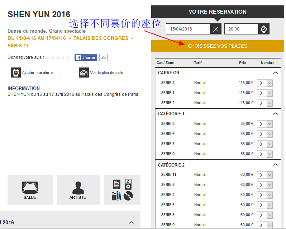Click the watch icon beside time

(263, 29)
